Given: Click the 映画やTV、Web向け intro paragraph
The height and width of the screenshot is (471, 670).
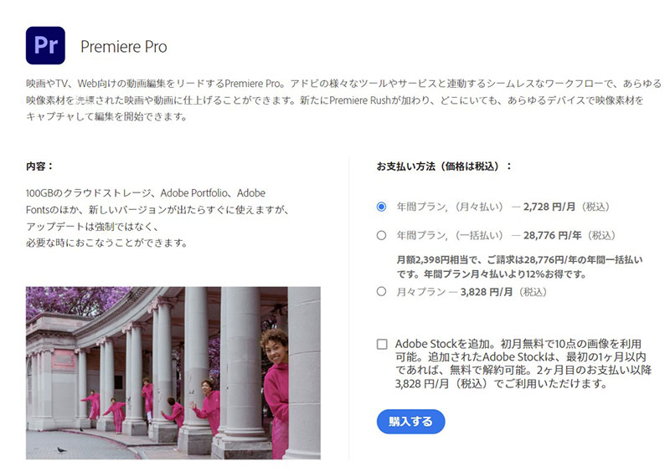Looking at the screenshot, I should pyautogui.click(x=343, y=100).
